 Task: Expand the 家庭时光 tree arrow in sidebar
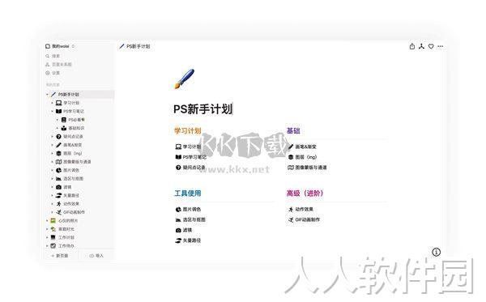[x=47, y=229]
